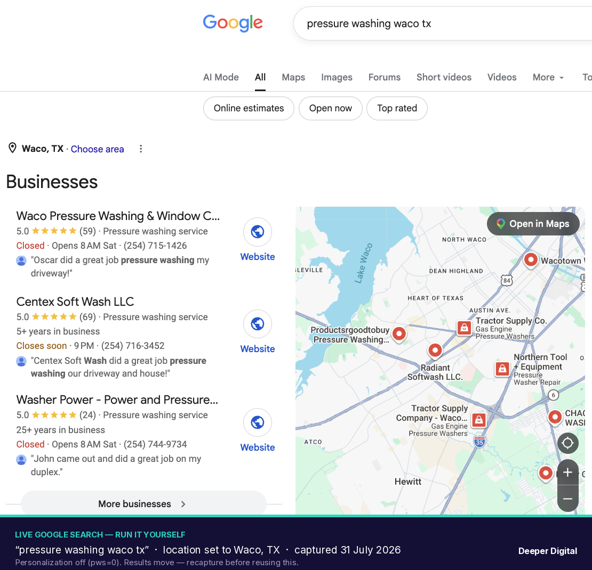Click the reviewer avatar next to Centex review
Viewport: 592px width, 570px height.
(x=21, y=361)
